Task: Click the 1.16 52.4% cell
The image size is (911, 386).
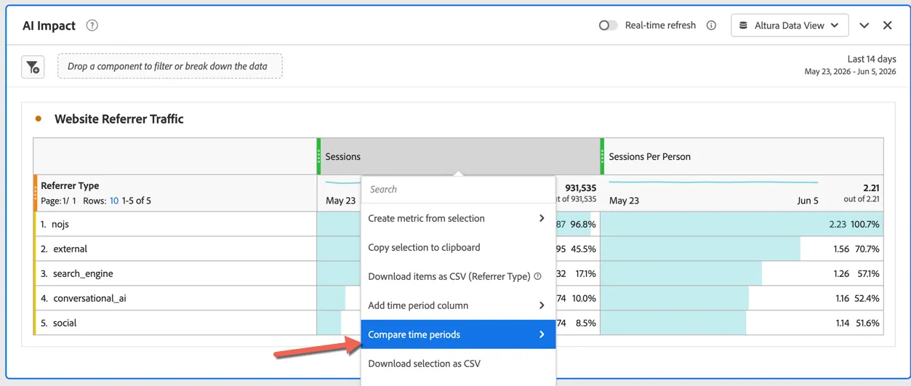Action: click(742, 298)
